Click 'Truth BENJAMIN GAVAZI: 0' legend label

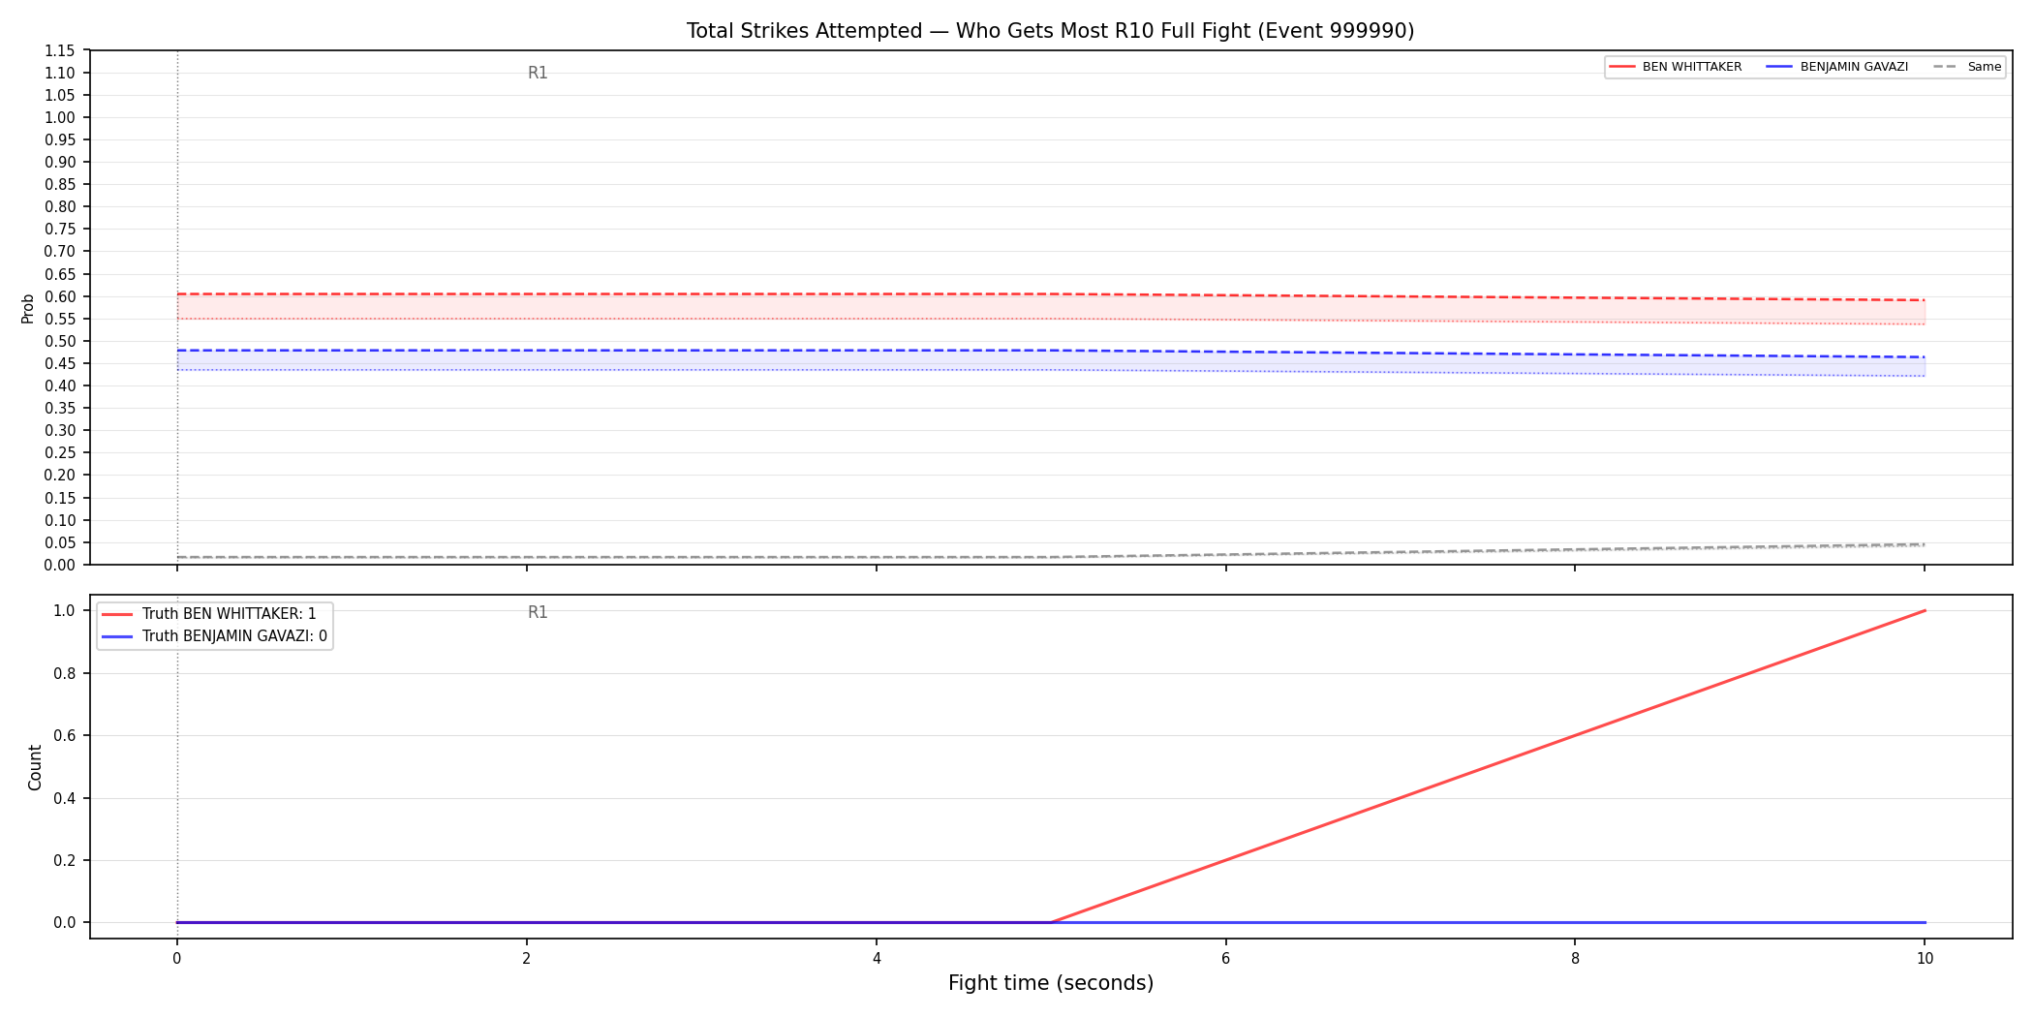point(234,636)
